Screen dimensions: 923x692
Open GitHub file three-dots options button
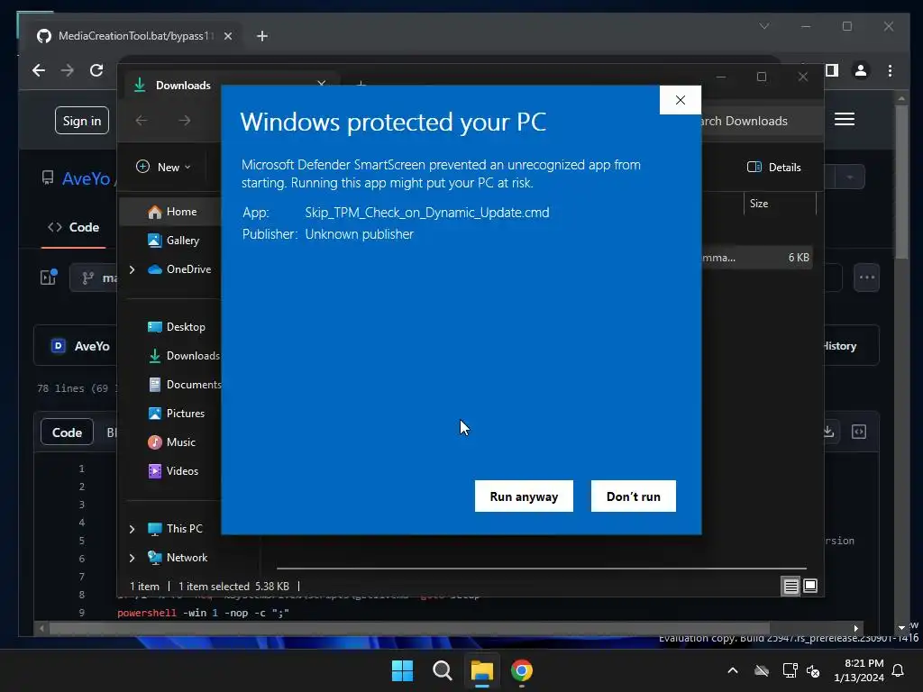(866, 278)
